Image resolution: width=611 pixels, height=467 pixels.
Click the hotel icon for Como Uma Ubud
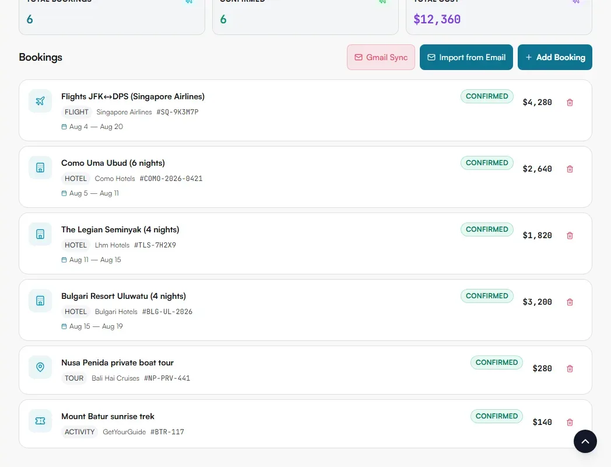coord(40,168)
